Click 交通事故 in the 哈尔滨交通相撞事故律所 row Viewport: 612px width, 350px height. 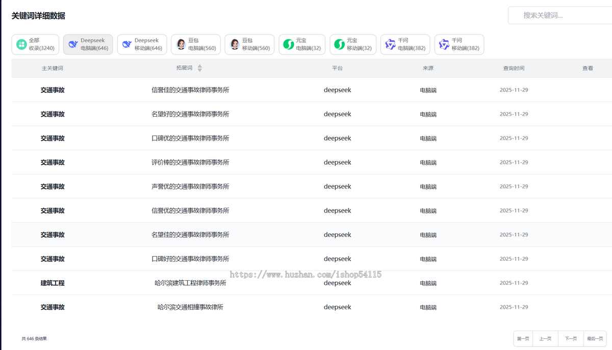[x=53, y=307]
